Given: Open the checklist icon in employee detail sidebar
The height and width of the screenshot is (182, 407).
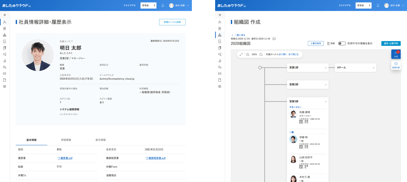Looking at the screenshot, I should tap(5, 41).
